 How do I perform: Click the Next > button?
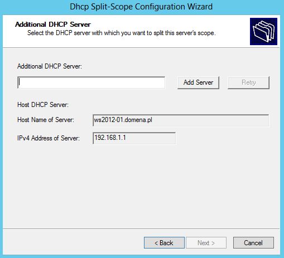pyautogui.click(x=206, y=242)
